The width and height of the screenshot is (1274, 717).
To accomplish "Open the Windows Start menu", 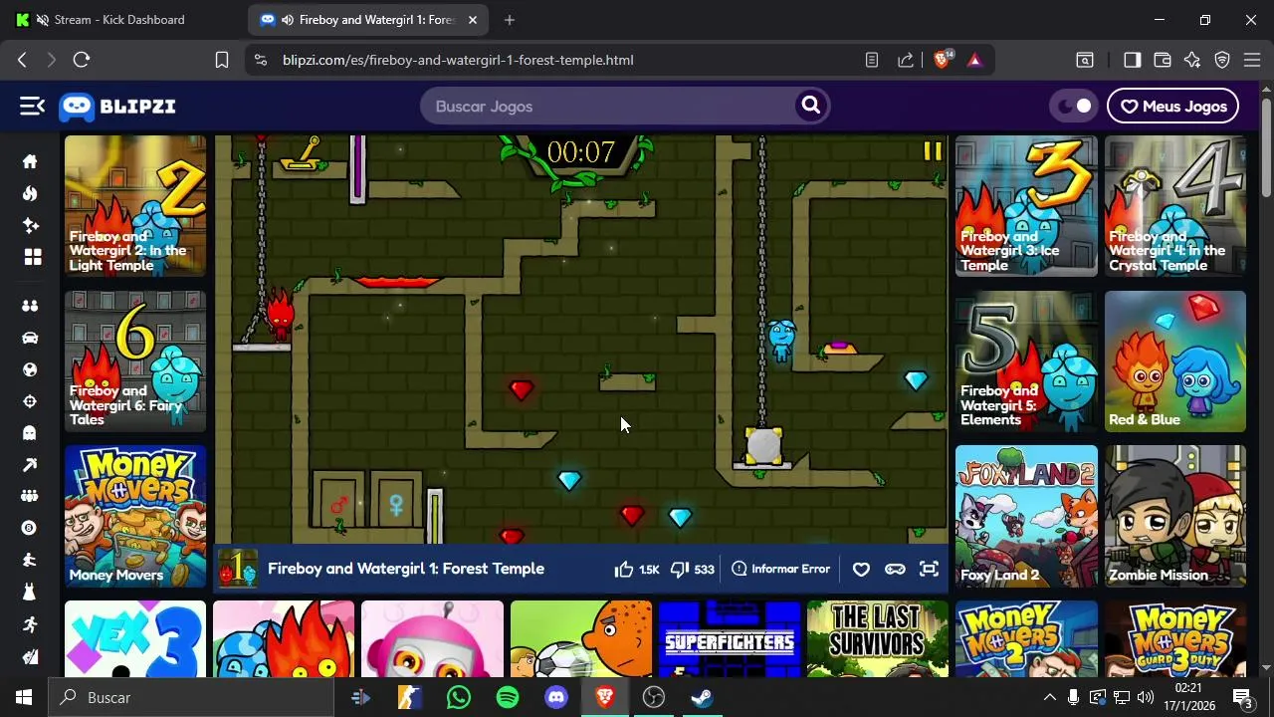I will click(x=24, y=697).
